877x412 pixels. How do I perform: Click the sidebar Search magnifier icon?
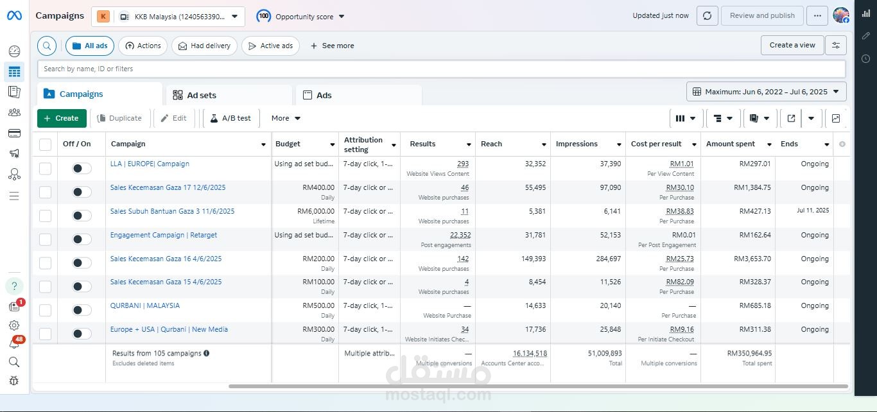pyautogui.click(x=14, y=362)
